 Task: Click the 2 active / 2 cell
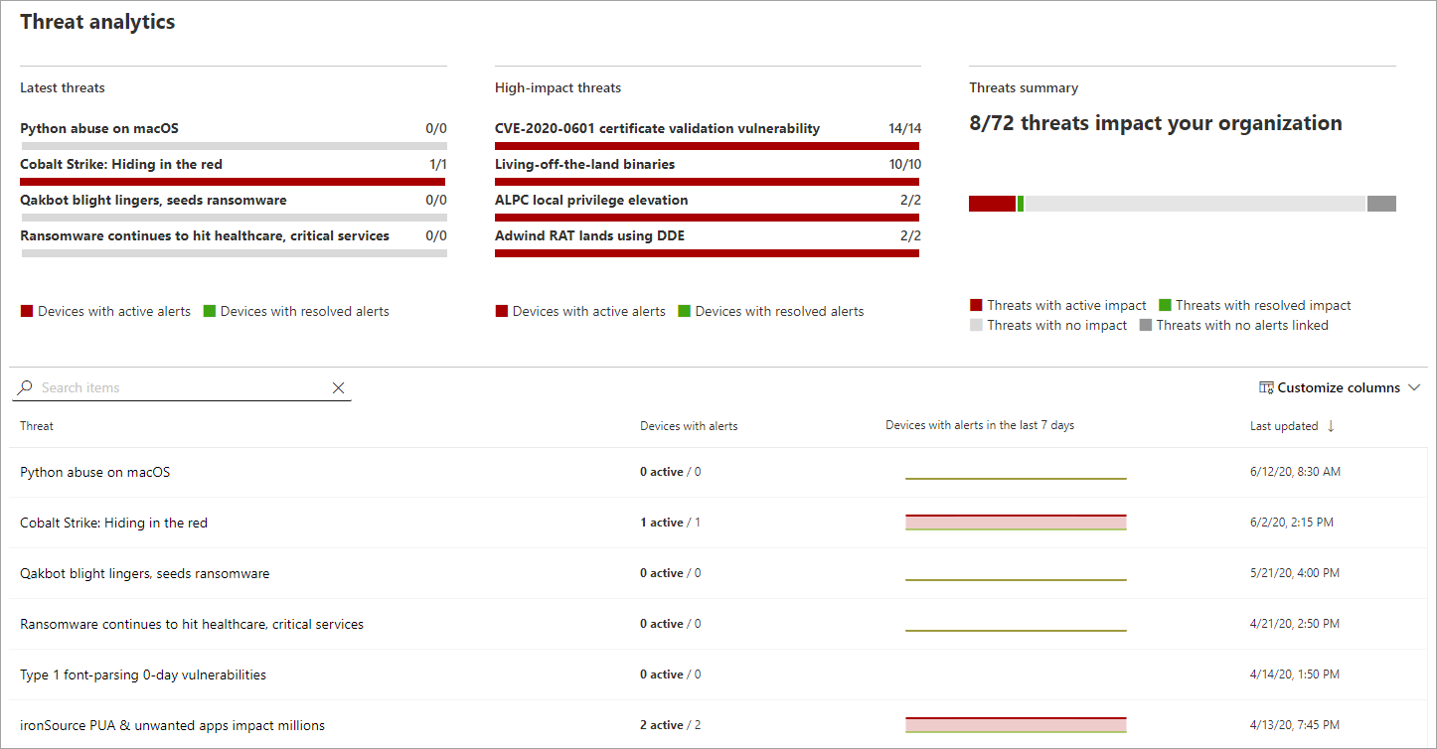coord(670,725)
